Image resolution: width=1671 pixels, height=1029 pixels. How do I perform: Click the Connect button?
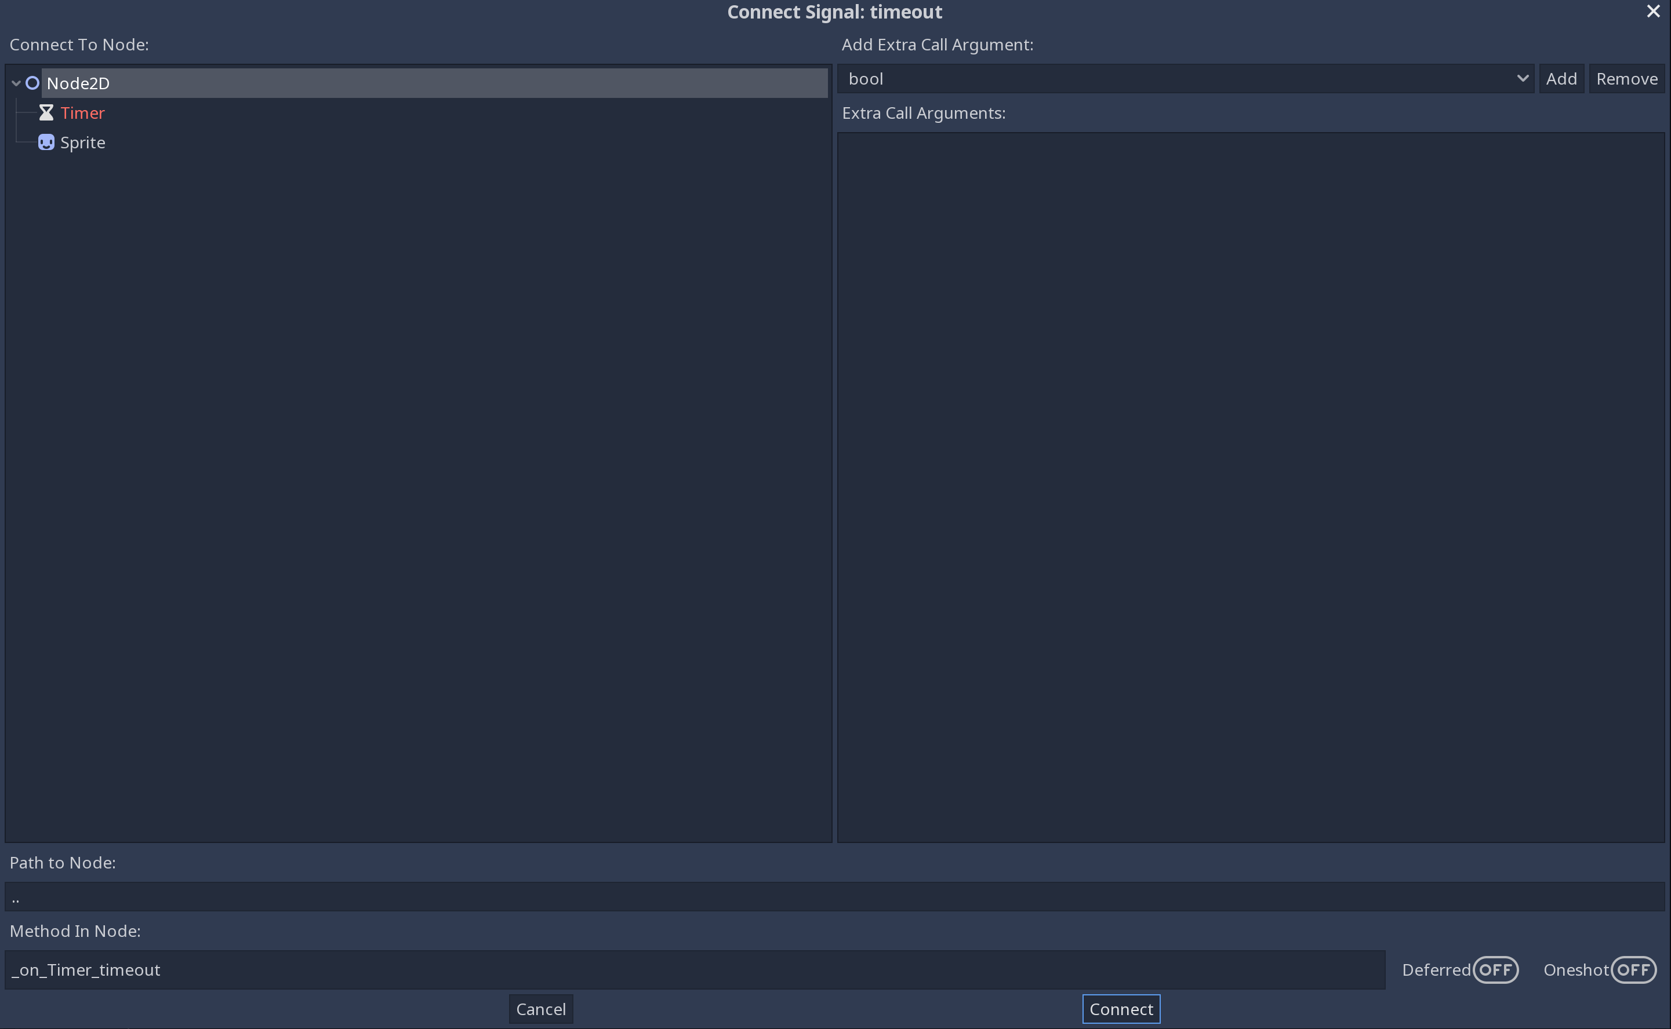(x=1120, y=1009)
